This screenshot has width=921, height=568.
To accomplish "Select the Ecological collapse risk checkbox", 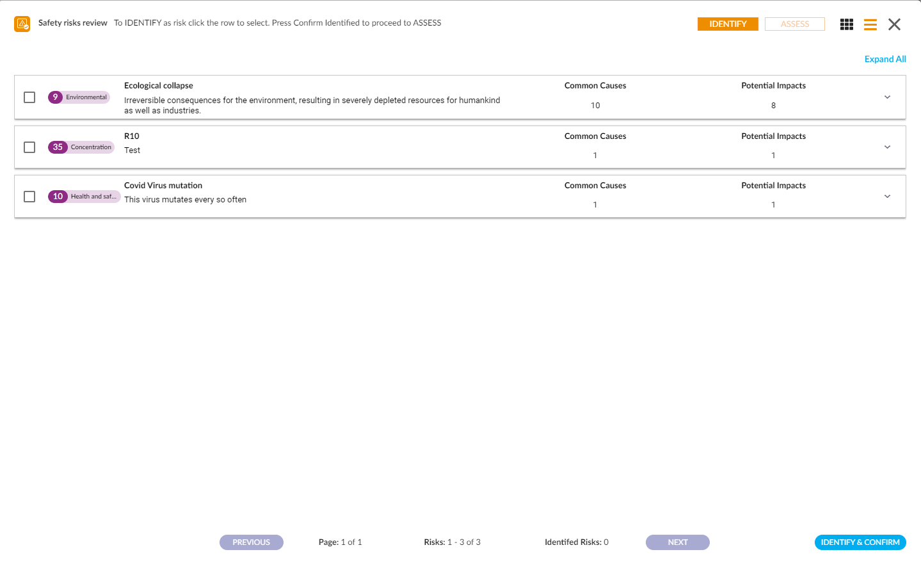I will click(x=29, y=97).
